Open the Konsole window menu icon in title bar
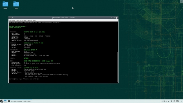The image size is (183, 103). pyautogui.click(x=10, y=18)
